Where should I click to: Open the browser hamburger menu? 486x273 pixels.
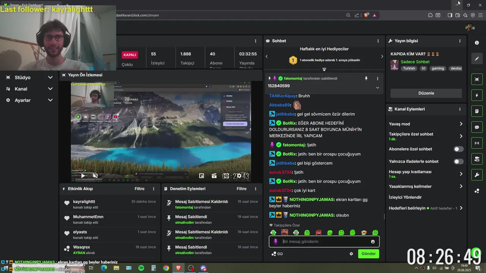coord(480,15)
